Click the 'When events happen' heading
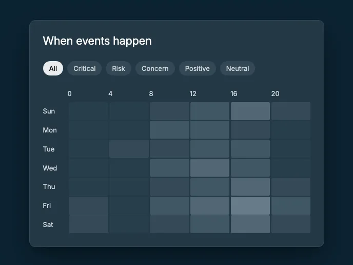This screenshot has width=353, height=265. pos(97,41)
